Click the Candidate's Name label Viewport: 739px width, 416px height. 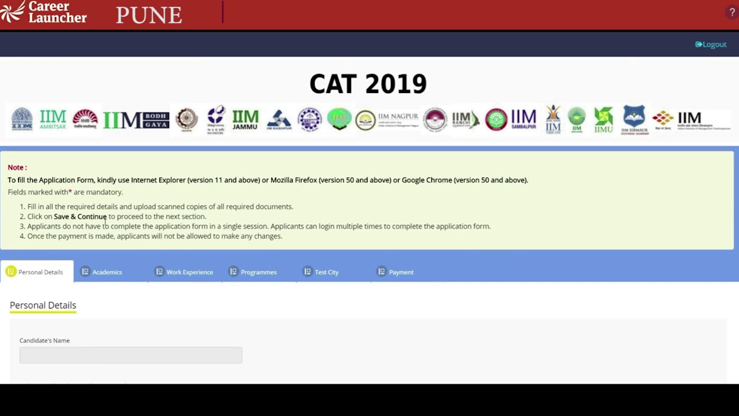[x=44, y=341]
